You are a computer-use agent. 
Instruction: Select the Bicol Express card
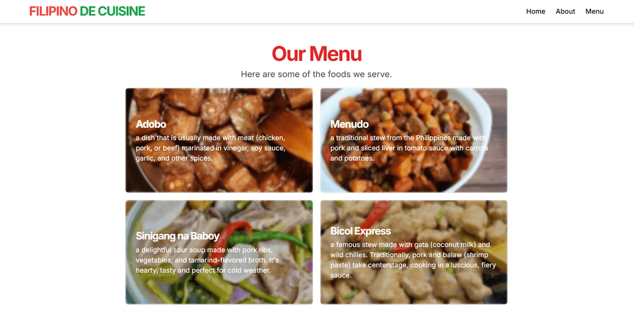tap(414, 252)
